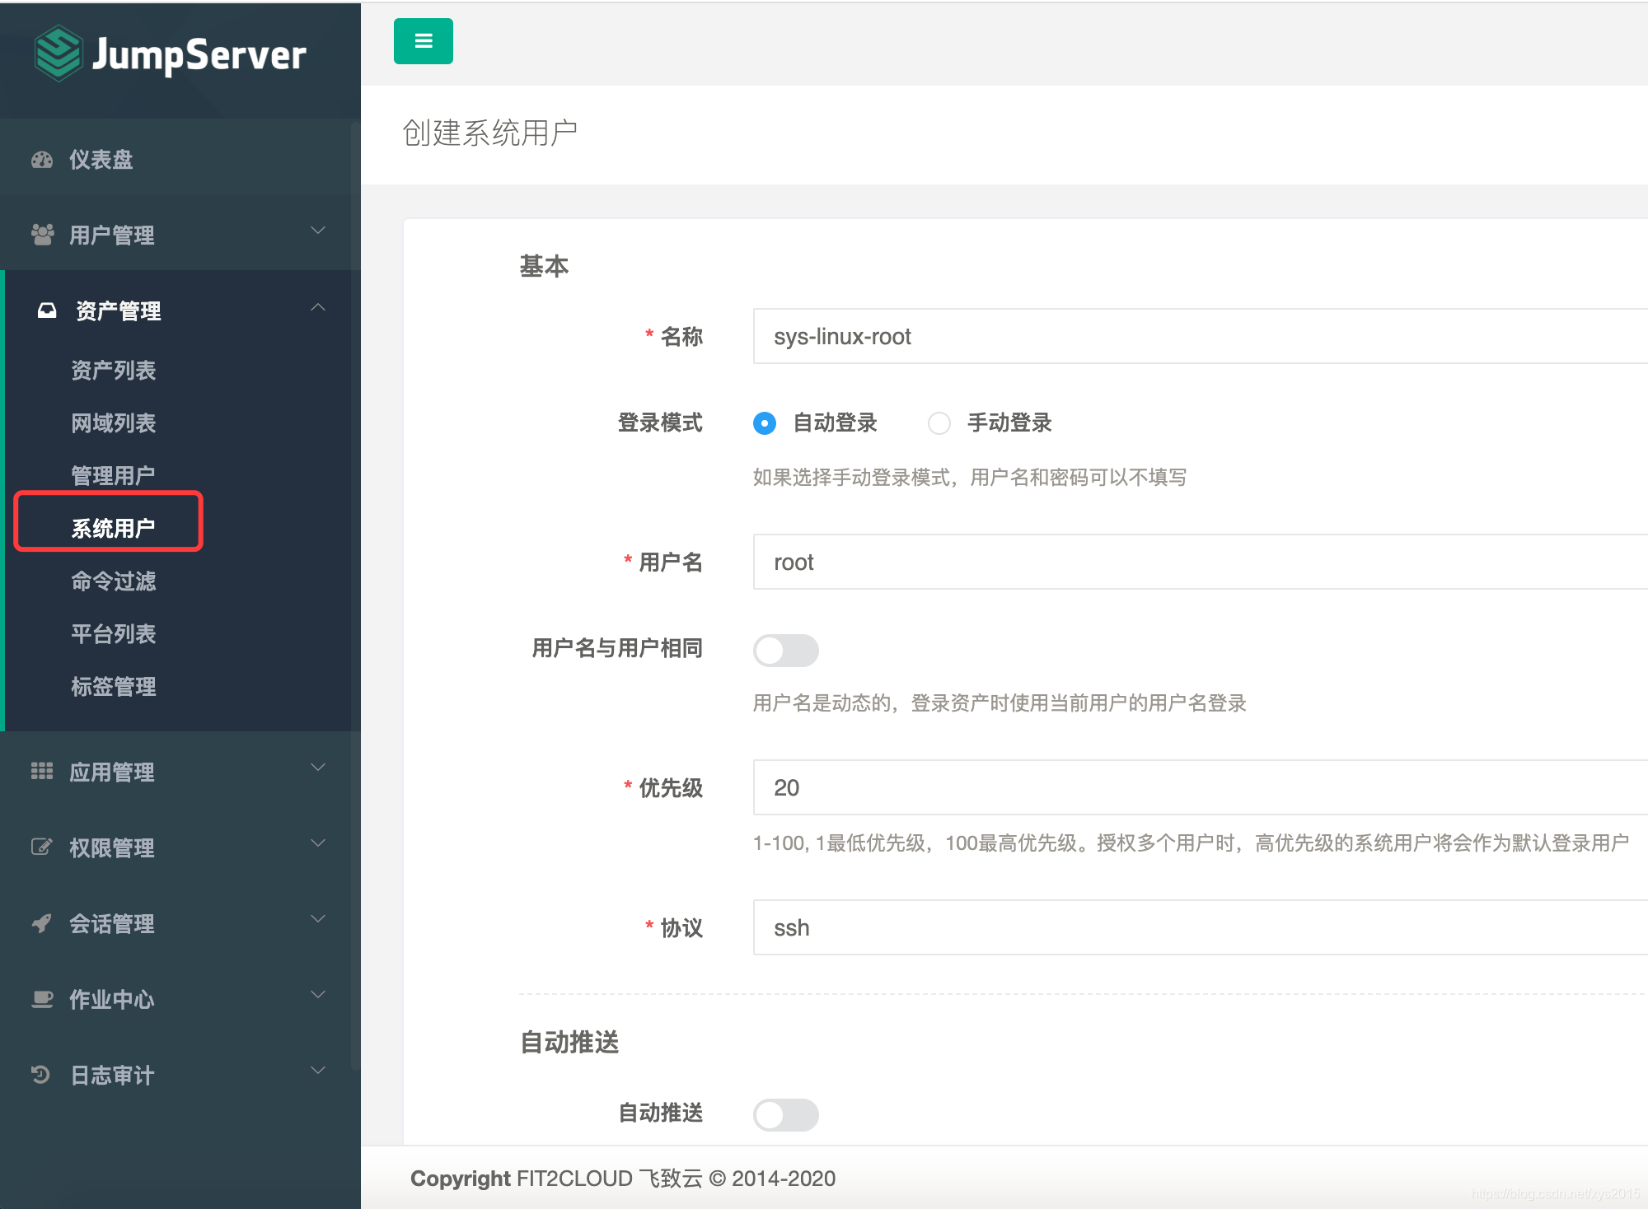This screenshot has height=1209, width=1648.
Task: Open the 资产列表 menu item
Action: click(x=113, y=371)
